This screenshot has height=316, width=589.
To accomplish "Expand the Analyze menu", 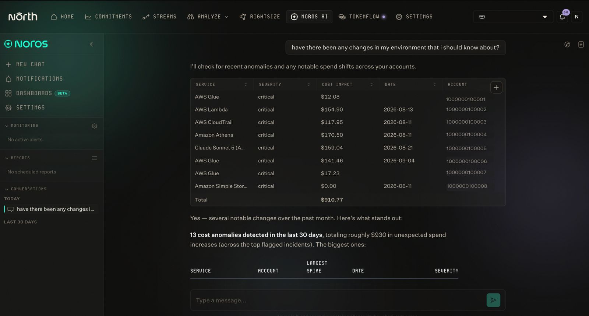I will tap(208, 17).
